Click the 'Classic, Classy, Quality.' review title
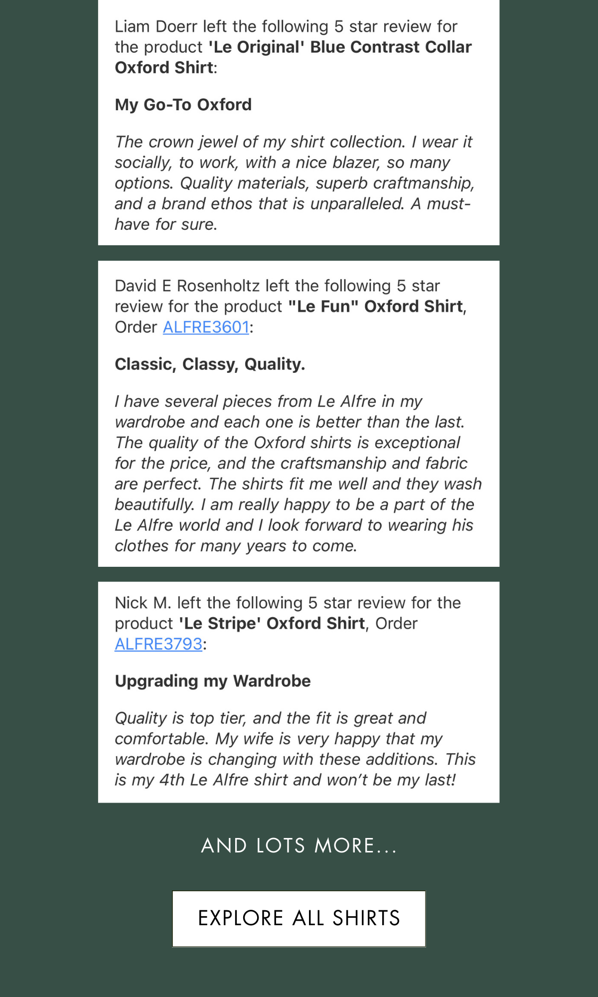This screenshot has height=997, width=598. [x=210, y=364]
